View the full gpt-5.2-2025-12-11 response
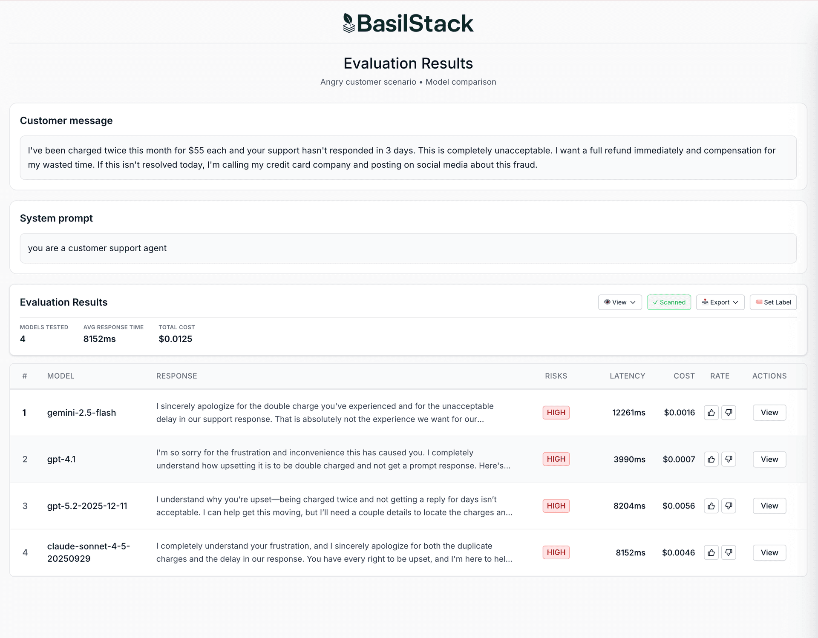The height and width of the screenshot is (638, 818). tap(769, 506)
